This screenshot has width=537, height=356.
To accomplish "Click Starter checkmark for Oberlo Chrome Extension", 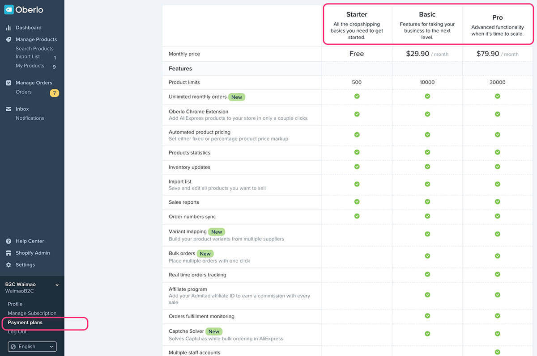I will click(x=357, y=114).
